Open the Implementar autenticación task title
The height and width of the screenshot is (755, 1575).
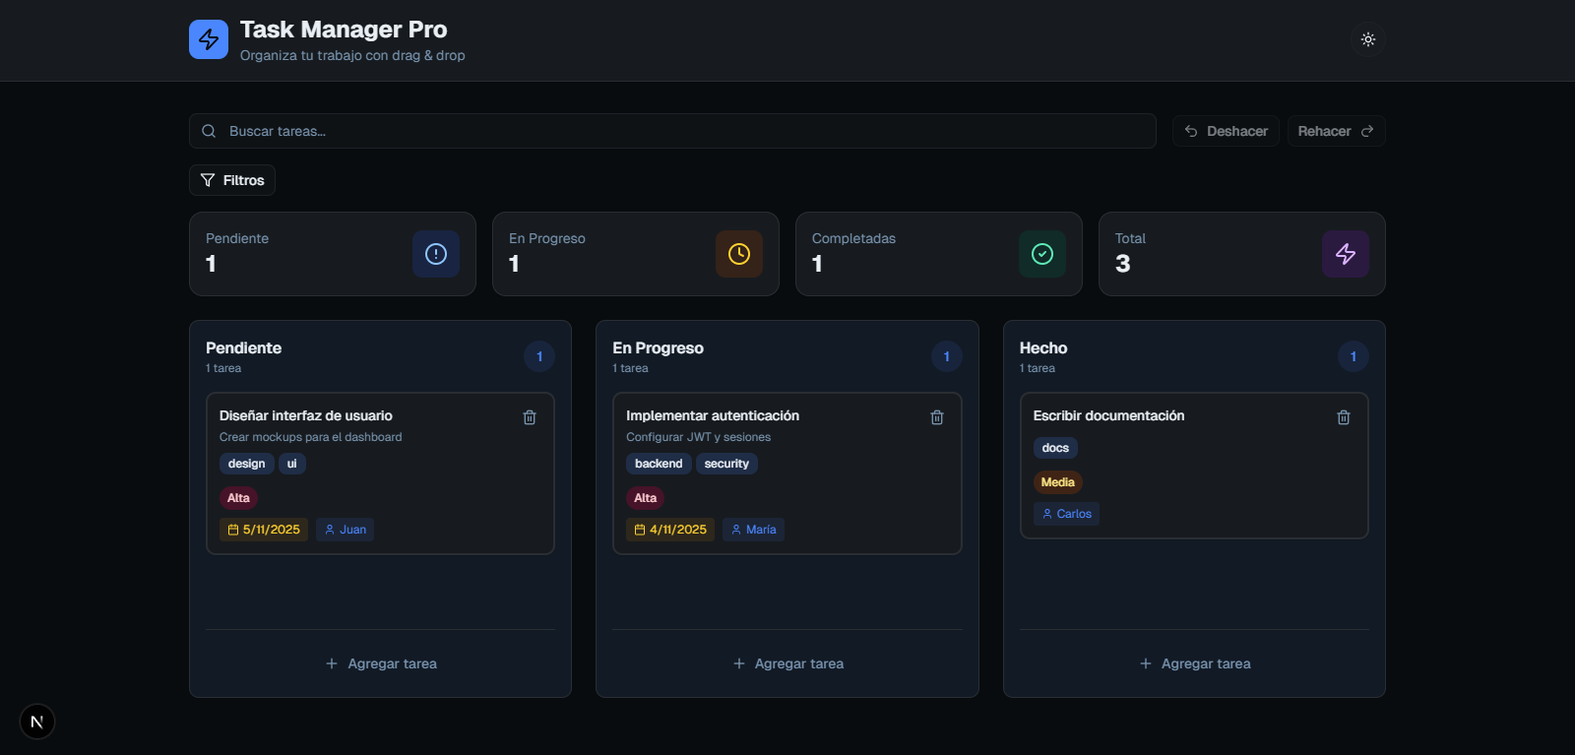[x=713, y=415]
